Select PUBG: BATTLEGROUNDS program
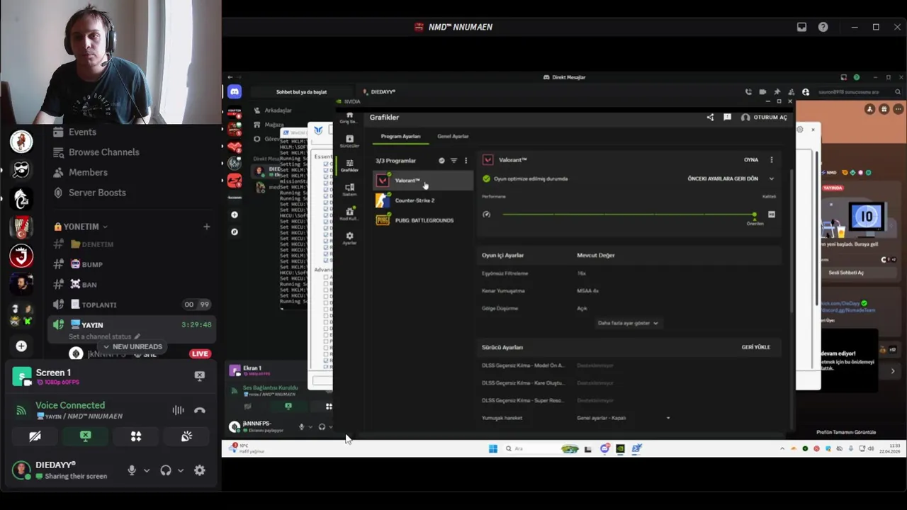This screenshot has width=907, height=510. click(423, 220)
